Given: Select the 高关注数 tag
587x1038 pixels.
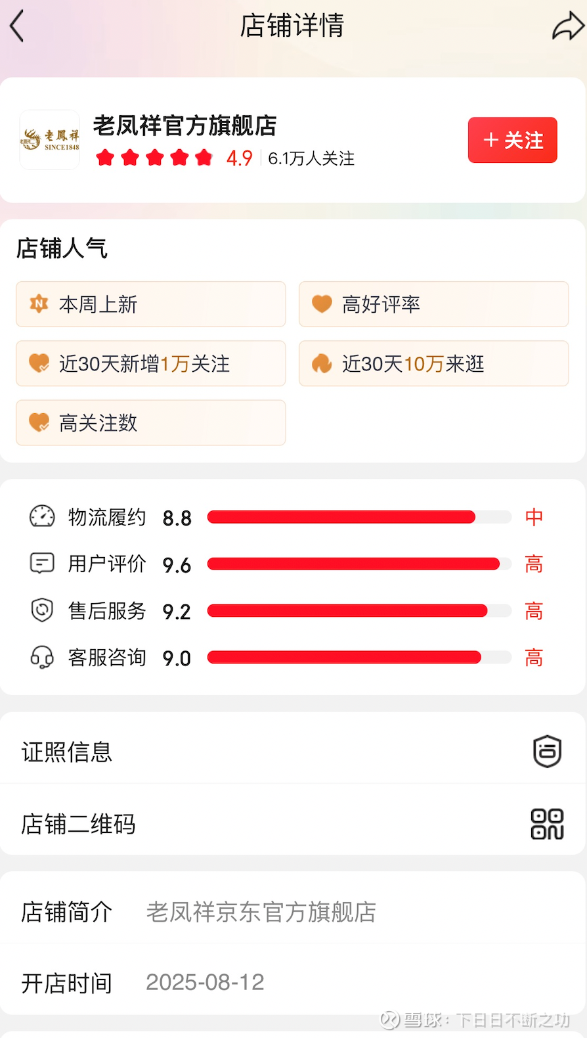Looking at the screenshot, I should (x=151, y=422).
